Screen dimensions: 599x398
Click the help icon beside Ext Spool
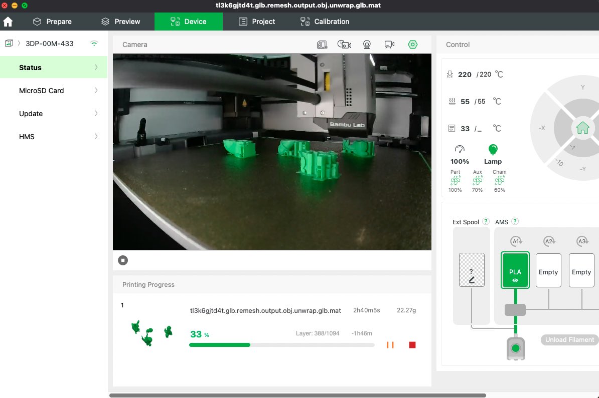[x=486, y=221]
